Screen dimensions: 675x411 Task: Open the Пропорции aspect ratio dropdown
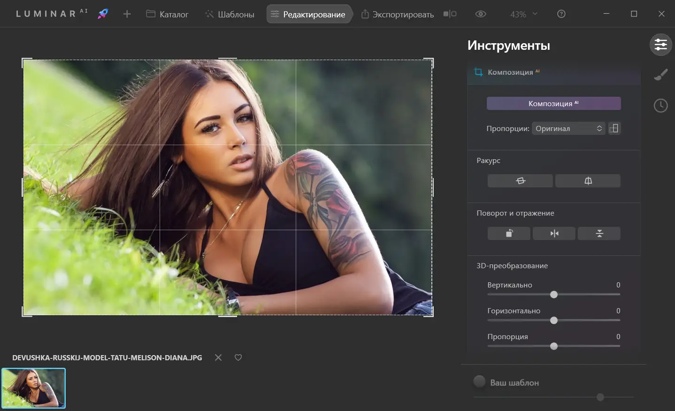pyautogui.click(x=568, y=128)
